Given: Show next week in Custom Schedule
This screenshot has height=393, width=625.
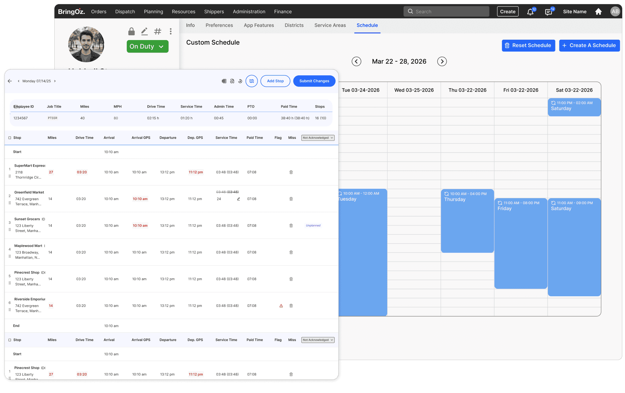Looking at the screenshot, I should (x=442, y=61).
